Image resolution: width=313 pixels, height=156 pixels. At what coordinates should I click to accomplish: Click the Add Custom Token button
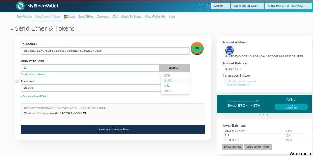[258, 147]
